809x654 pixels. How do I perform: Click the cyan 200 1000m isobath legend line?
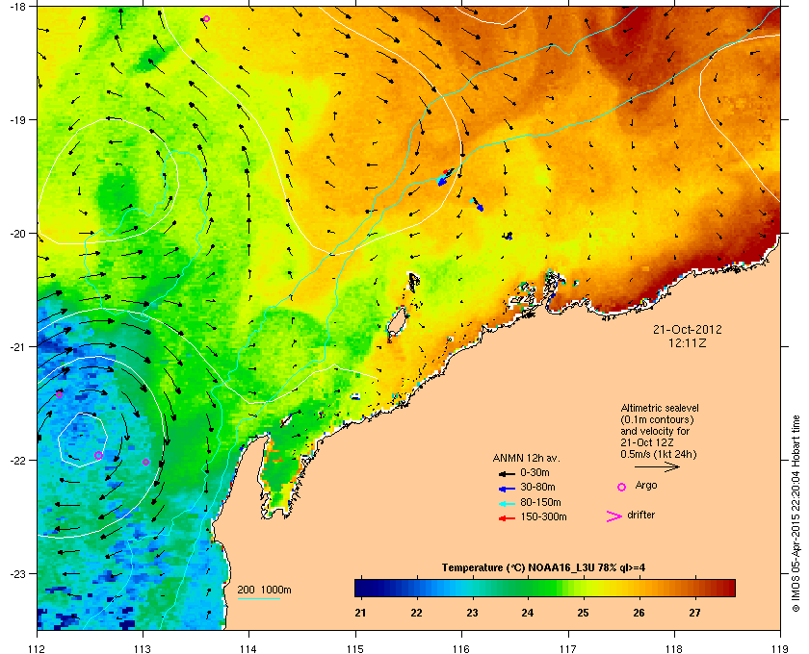258,598
